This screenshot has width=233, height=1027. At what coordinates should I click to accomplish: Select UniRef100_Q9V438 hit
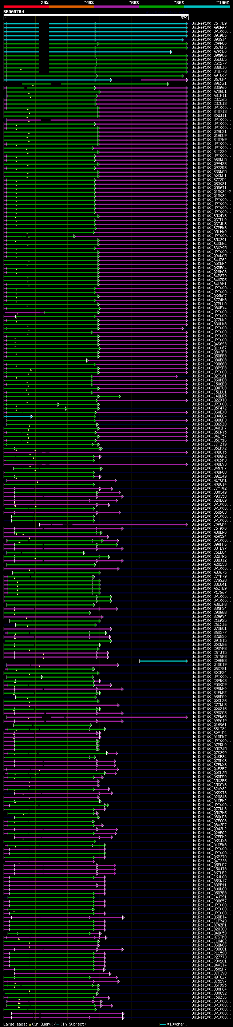[x=209, y=164]
